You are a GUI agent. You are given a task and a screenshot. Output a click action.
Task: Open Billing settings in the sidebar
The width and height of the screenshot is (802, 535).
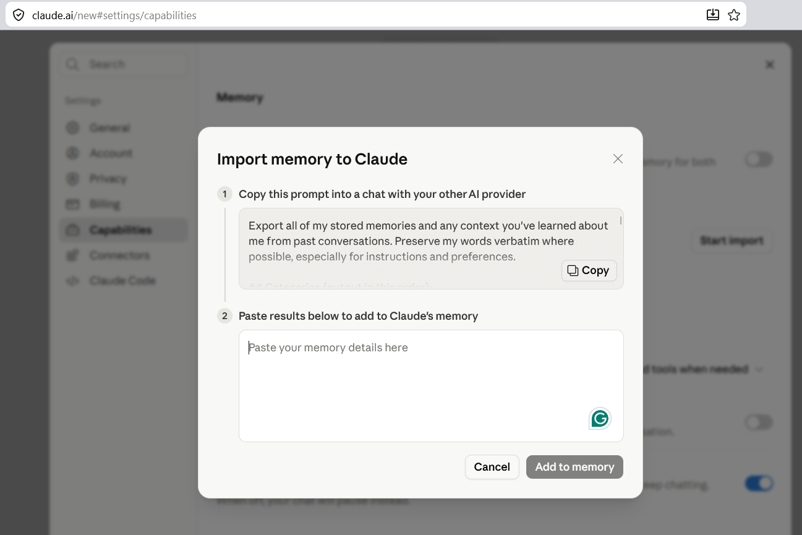pos(124,204)
